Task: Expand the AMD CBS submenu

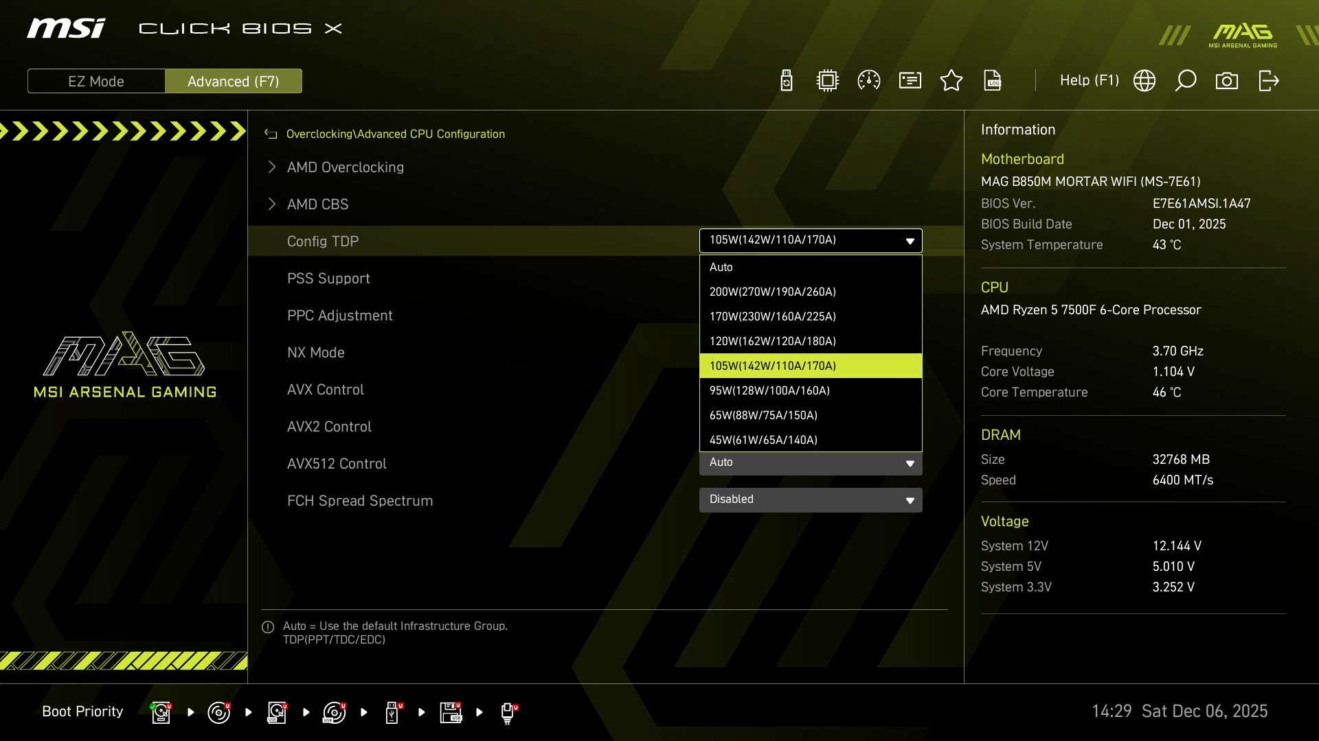Action: [317, 204]
